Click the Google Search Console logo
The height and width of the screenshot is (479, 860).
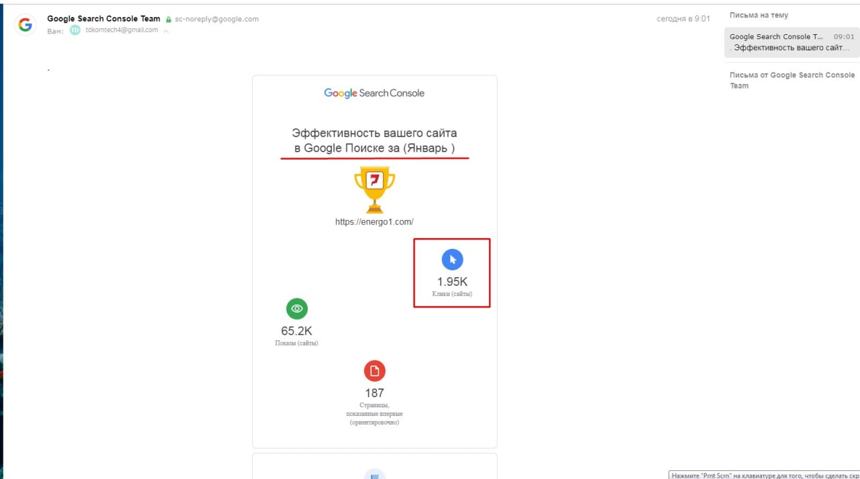click(374, 93)
